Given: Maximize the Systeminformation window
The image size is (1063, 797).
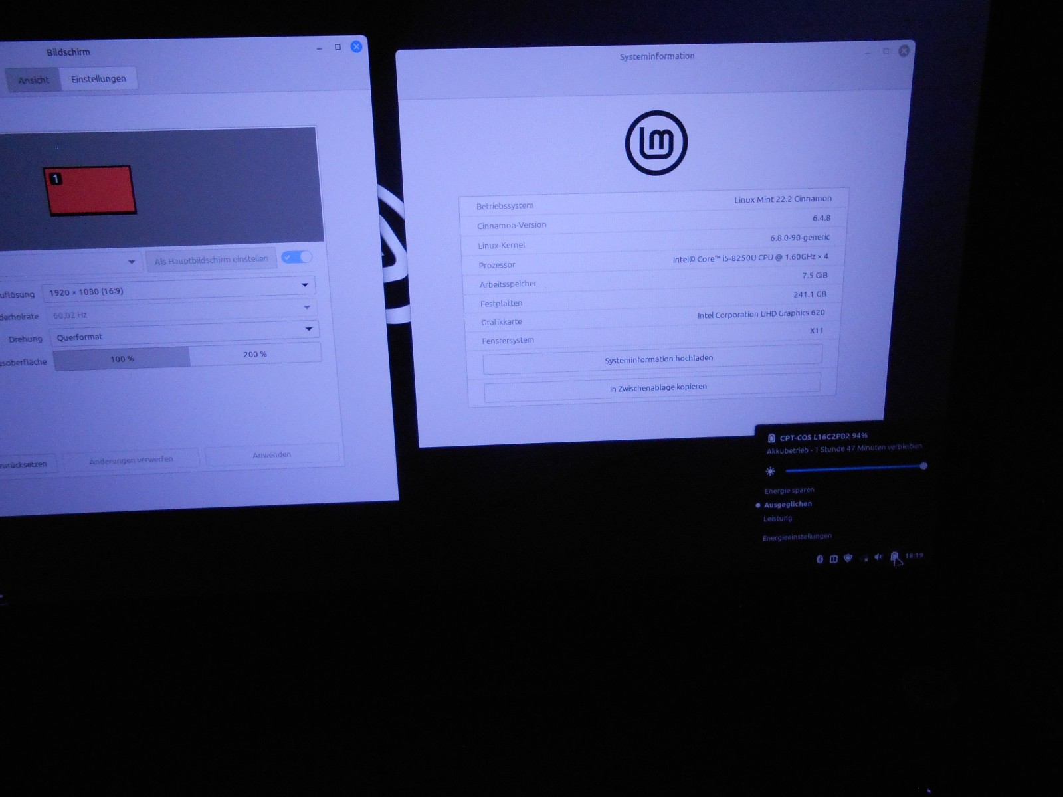Looking at the screenshot, I should pos(886,52).
